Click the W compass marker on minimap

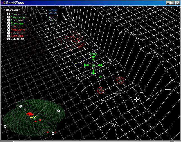coord(58,111)
